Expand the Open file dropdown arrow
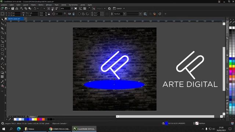The image size is (235, 132). tap(9, 8)
